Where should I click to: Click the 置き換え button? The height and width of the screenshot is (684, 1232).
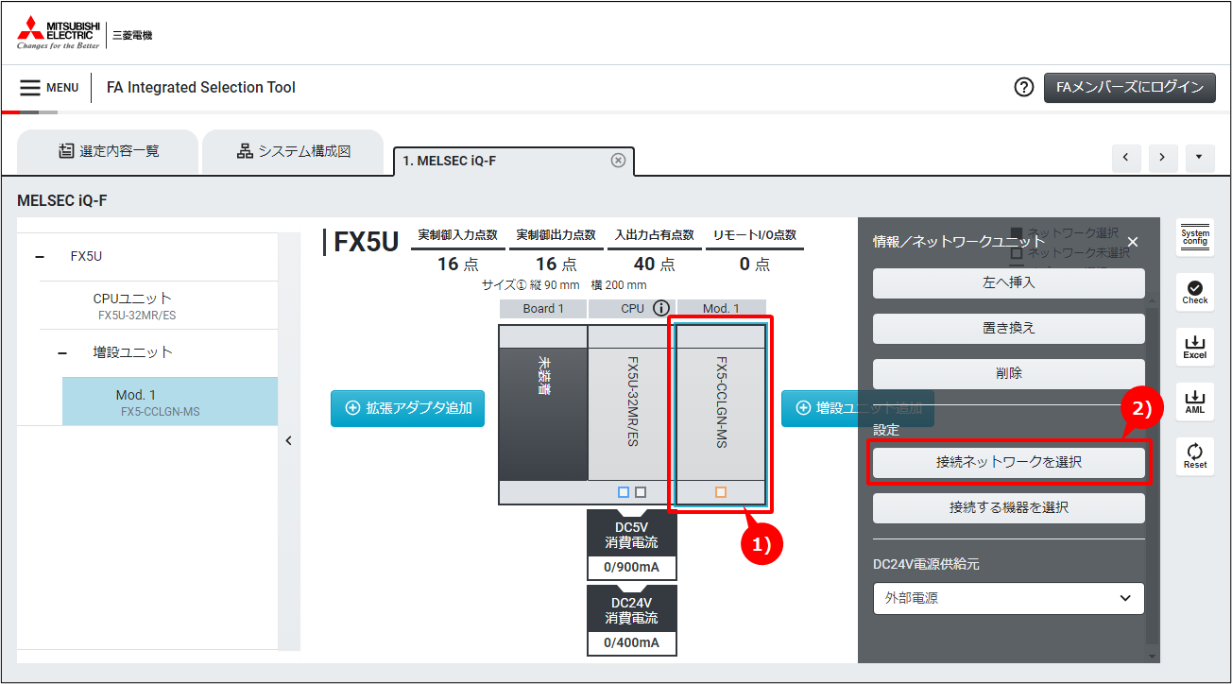(x=1008, y=328)
